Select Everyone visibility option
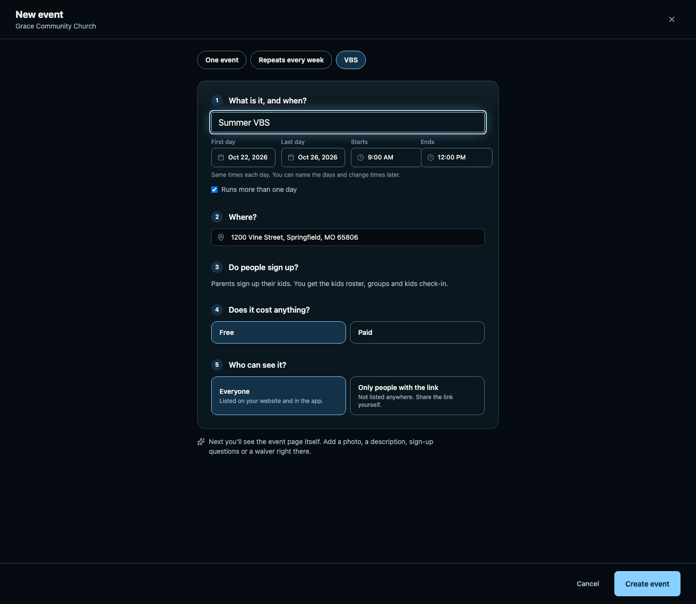This screenshot has width=696, height=604. coord(278,396)
